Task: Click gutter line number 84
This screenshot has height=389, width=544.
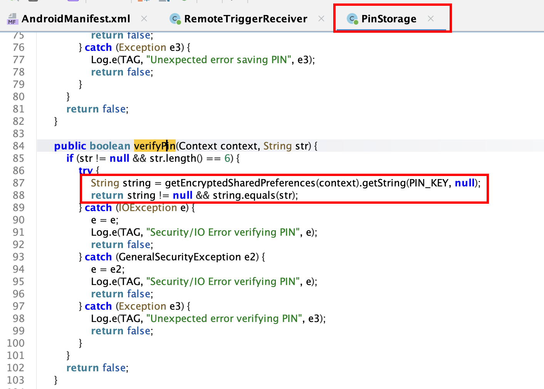Action: (18, 146)
